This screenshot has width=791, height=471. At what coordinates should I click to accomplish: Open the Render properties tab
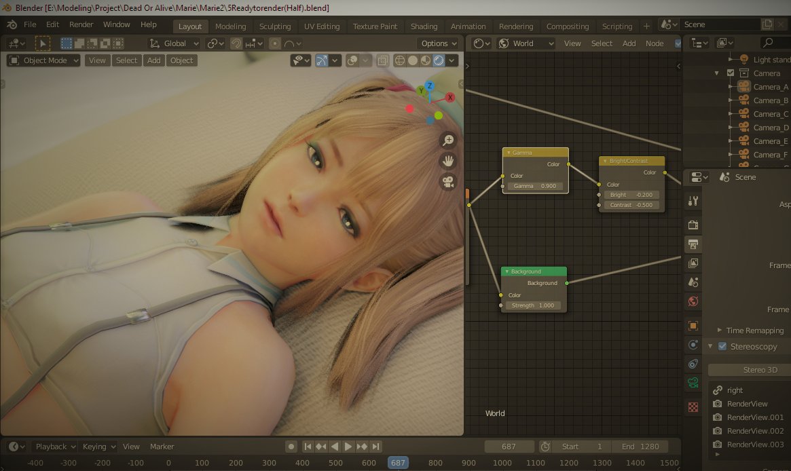[693, 225]
